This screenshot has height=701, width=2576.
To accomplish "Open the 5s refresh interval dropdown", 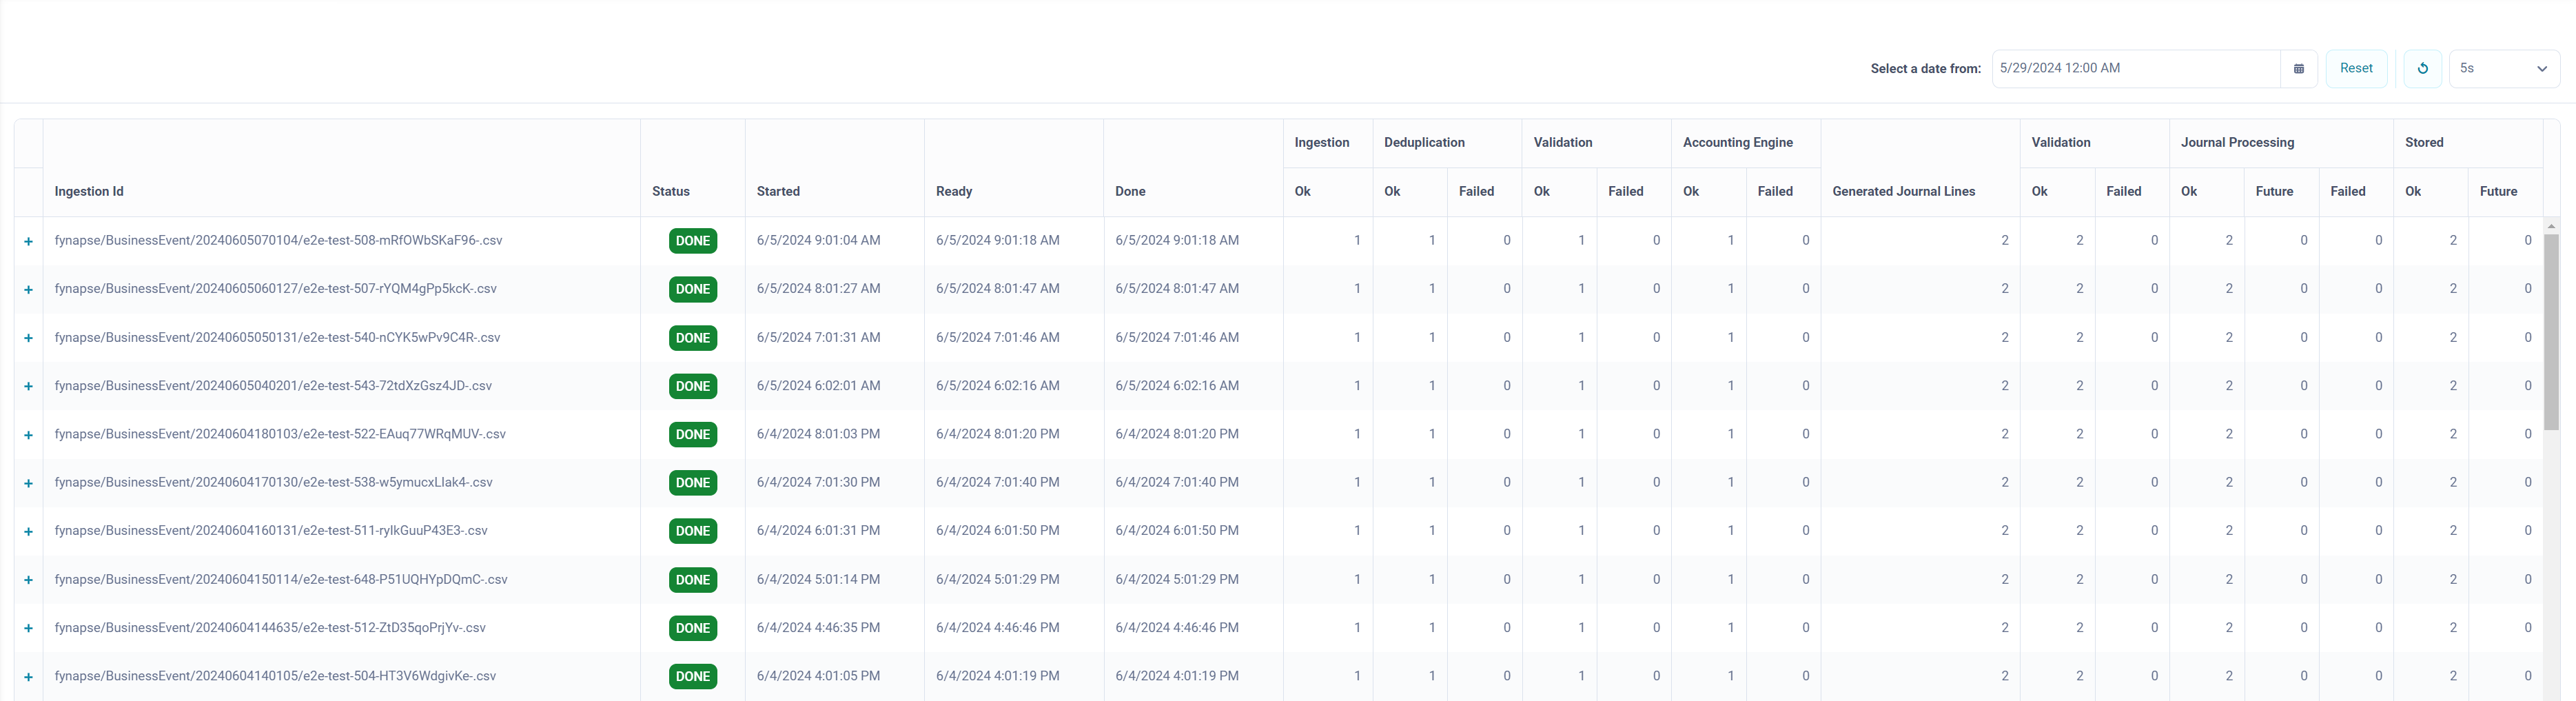I will pos(2503,69).
